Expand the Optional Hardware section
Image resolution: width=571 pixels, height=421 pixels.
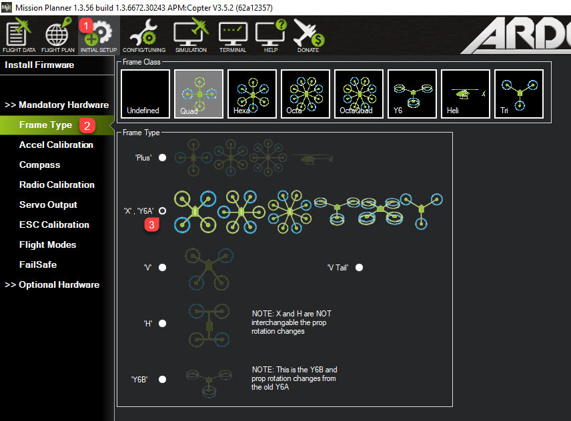click(53, 284)
